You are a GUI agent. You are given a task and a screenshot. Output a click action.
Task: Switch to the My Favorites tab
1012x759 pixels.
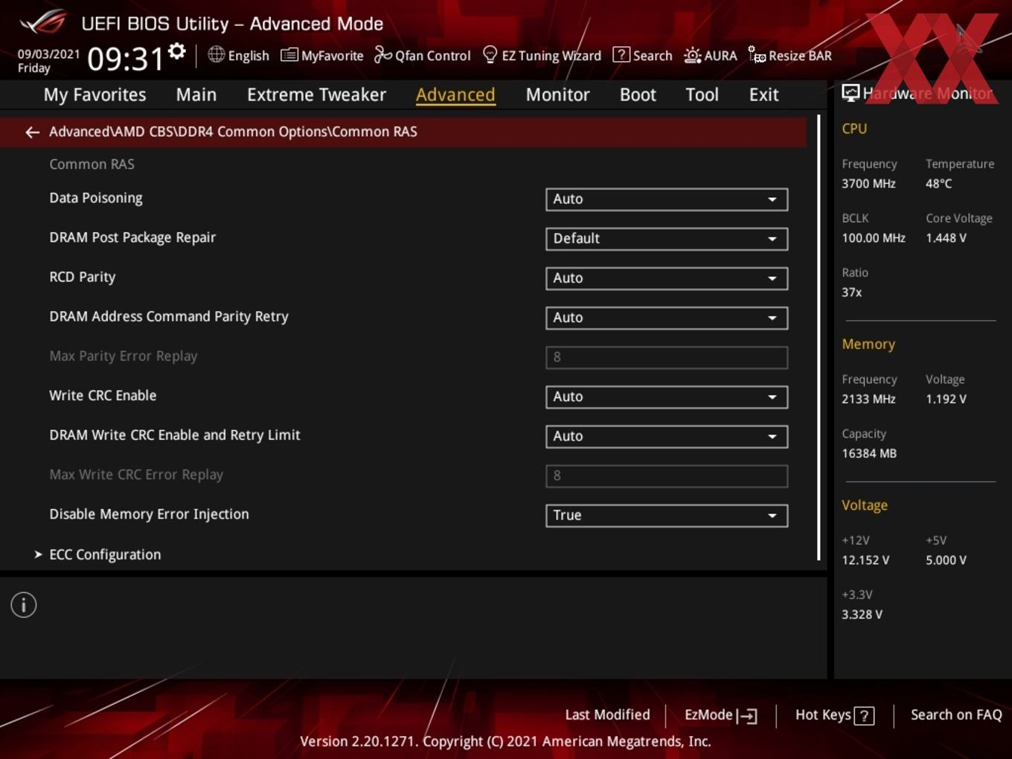95,95
